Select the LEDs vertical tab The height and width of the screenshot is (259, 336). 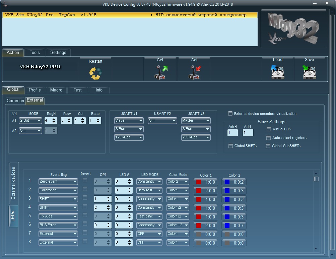(13, 215)
